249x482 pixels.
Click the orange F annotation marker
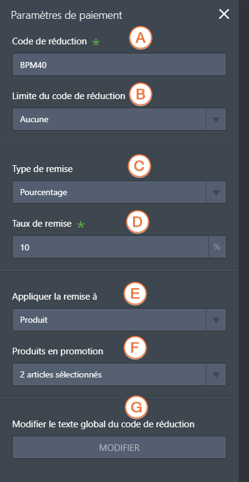135,348
